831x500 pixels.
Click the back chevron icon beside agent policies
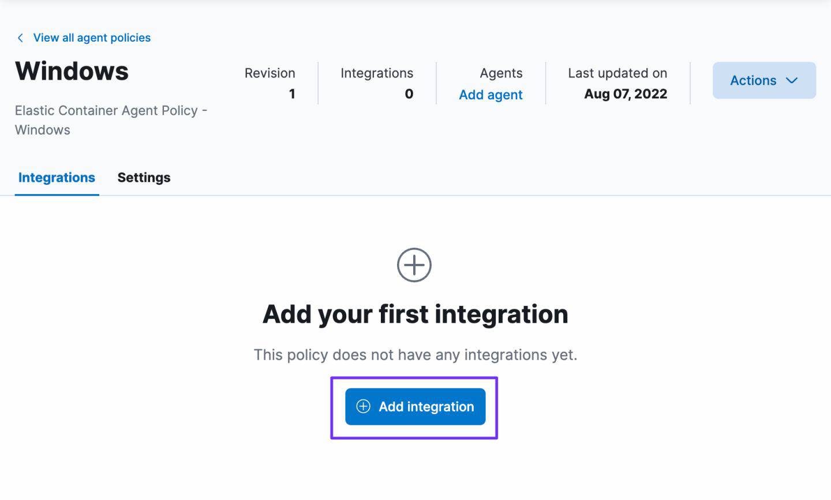click(20, 38)
